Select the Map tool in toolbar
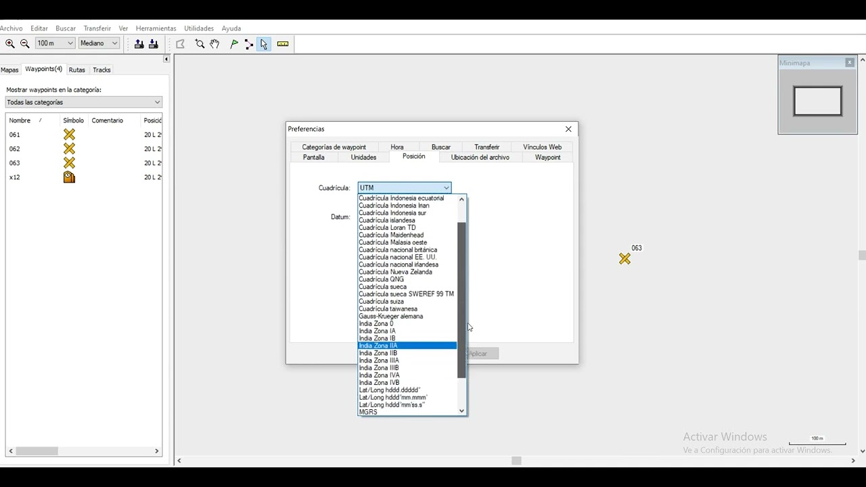Viewport: 866px width, 487px height. pos(181,44)
